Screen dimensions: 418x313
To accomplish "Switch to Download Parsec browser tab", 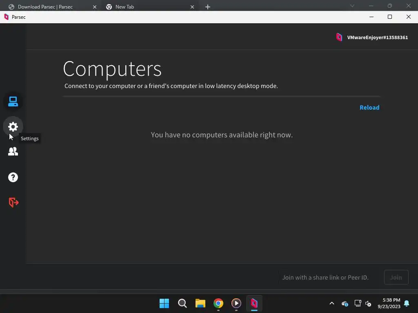I will [45, 7].
